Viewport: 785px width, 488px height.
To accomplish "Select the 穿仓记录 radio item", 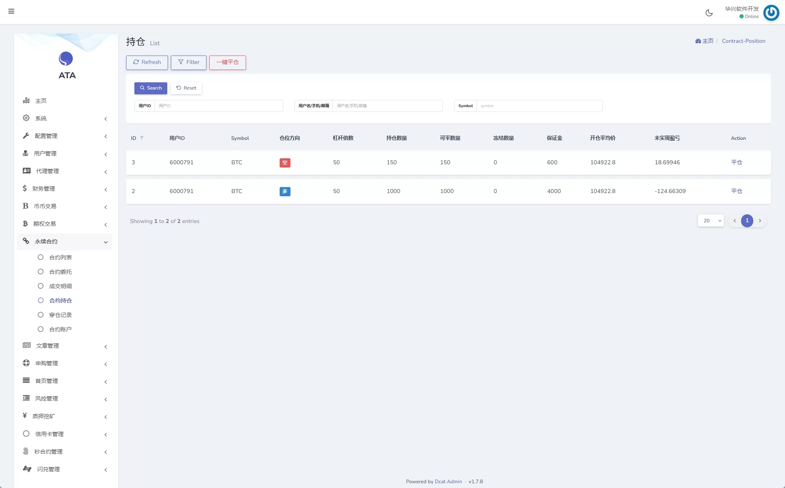I will [x=40, y=315].
